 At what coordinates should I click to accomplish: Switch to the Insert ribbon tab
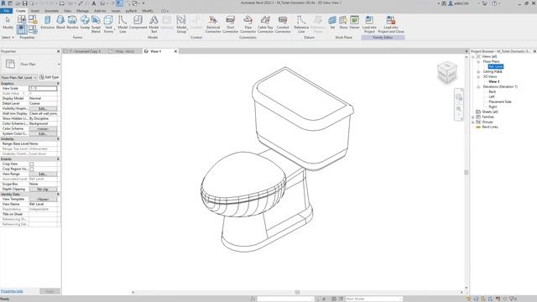35,11
